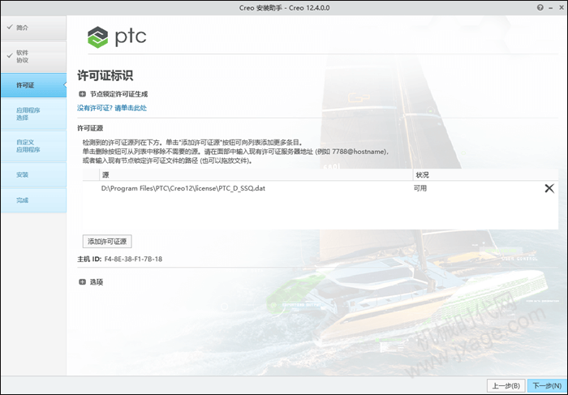Screen dimensions: 568x395
Task: Expand the 选项 section
Action: (82, 281)
